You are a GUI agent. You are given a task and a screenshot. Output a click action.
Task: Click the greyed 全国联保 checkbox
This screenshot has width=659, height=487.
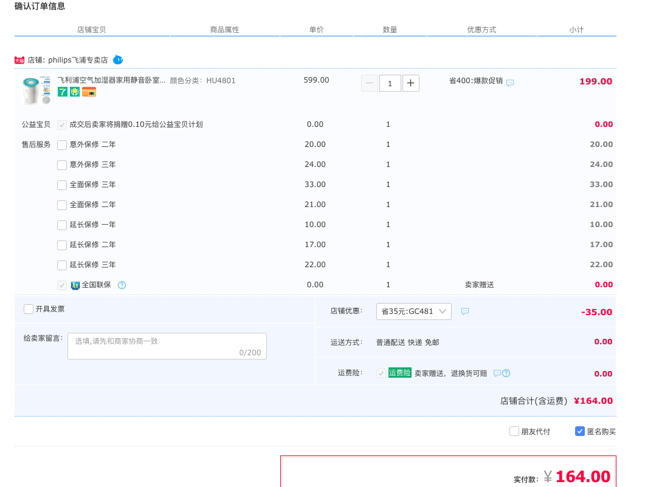[x=62, y=285]
